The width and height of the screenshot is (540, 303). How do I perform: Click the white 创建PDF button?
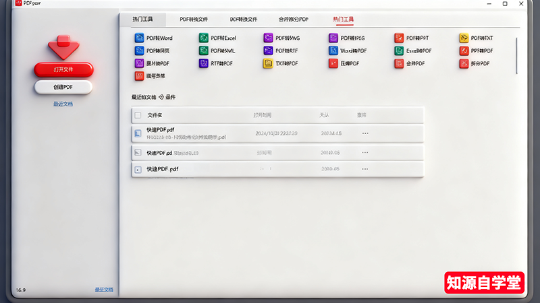63,87
